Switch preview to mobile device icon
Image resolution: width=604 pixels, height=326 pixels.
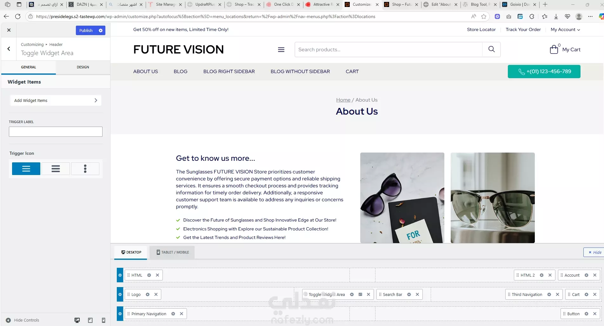pos(103,320)
